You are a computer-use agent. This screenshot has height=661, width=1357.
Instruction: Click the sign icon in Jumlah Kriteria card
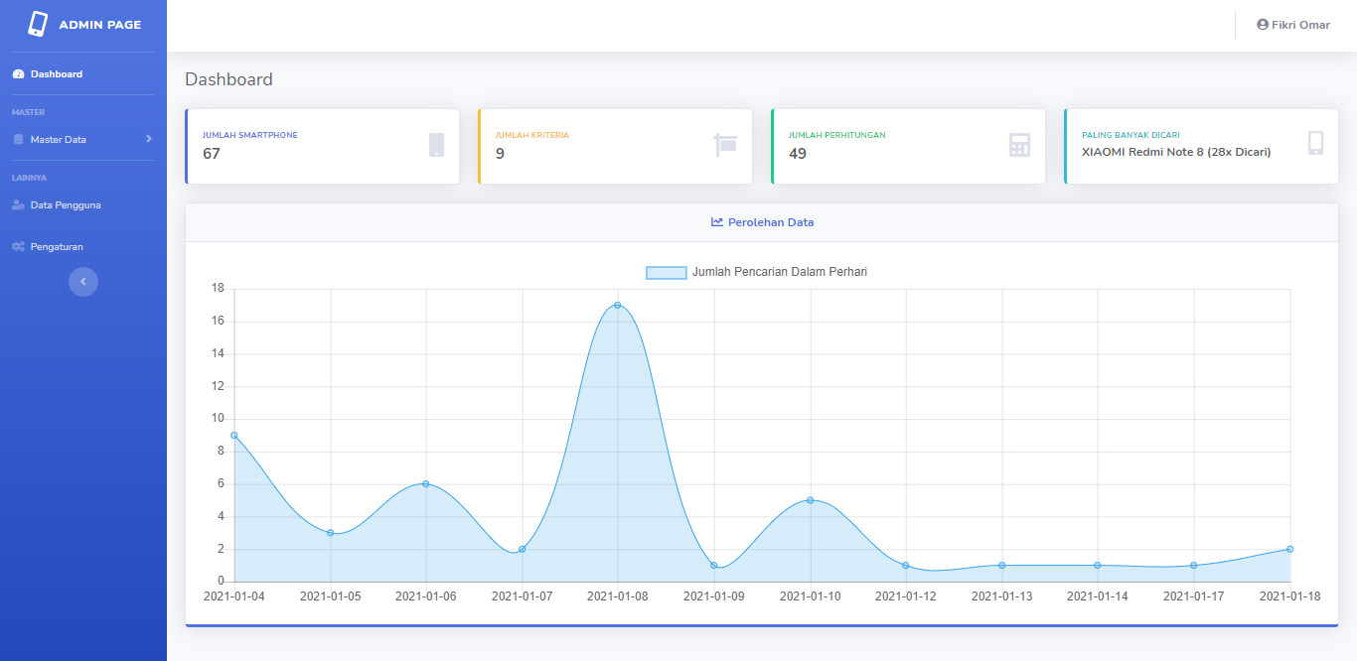tap(725, 145)
